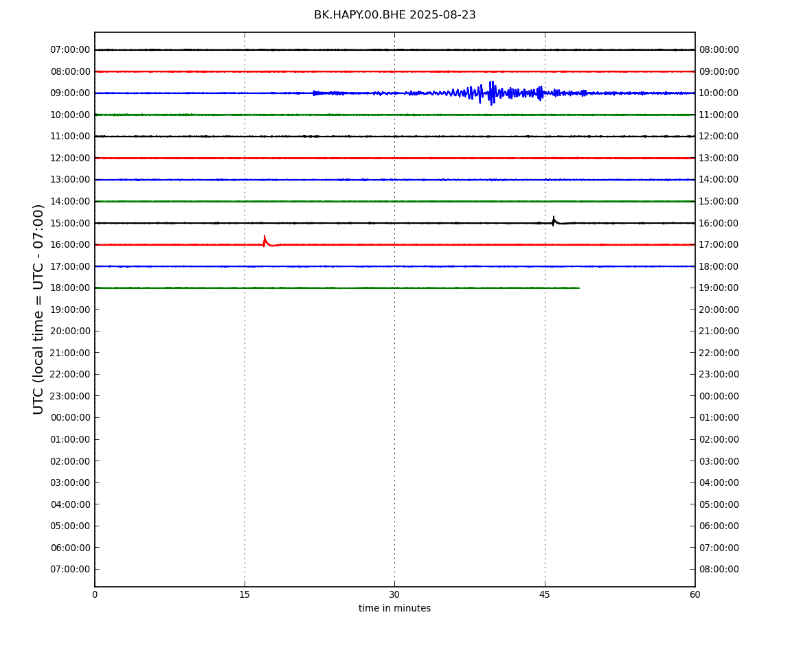Click the left-axis label 22:00:00

tap(71, 375)
